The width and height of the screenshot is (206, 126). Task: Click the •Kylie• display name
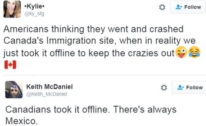[x=35, y=7]
